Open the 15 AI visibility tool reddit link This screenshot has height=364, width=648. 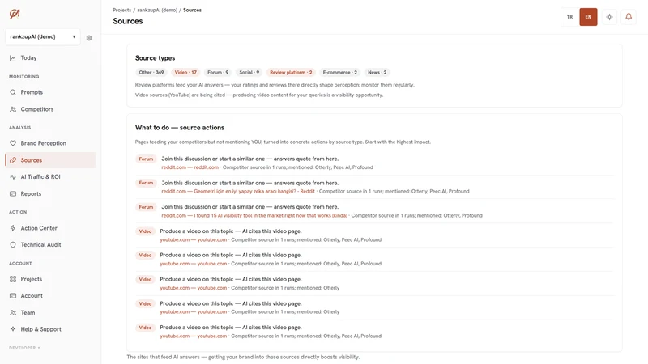coord(254,215)
